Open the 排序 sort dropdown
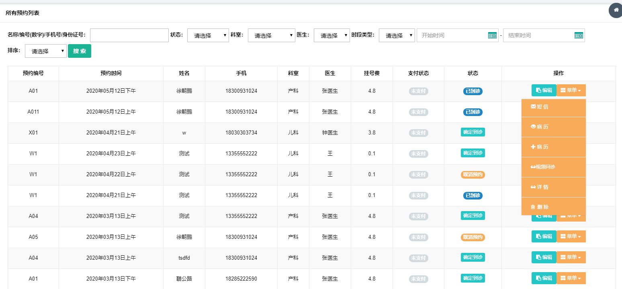The image size is (622, 289). tap(45, 51)
